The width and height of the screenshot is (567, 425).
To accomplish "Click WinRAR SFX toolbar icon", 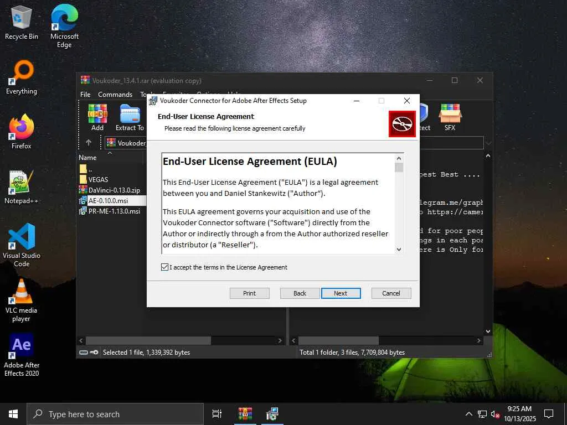I will tap(450, 117).
